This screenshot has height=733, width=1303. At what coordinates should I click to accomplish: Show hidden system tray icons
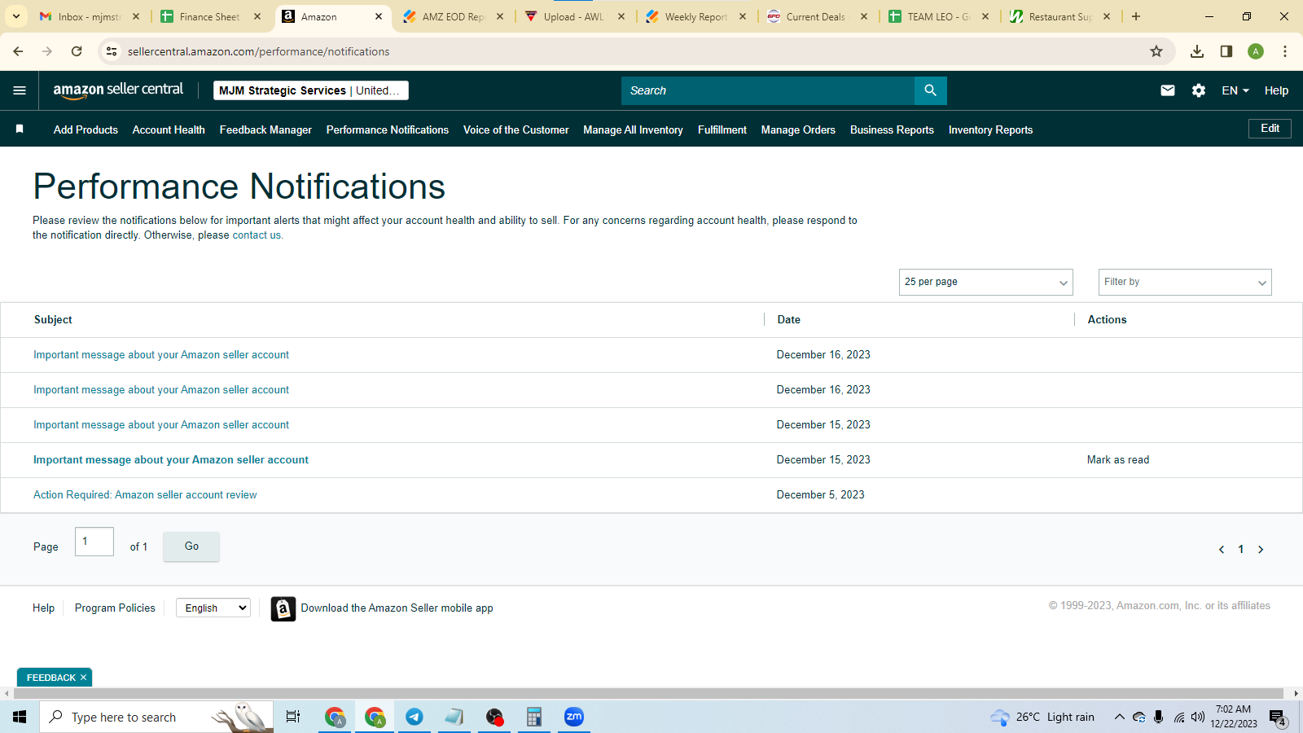(1119, 717)
